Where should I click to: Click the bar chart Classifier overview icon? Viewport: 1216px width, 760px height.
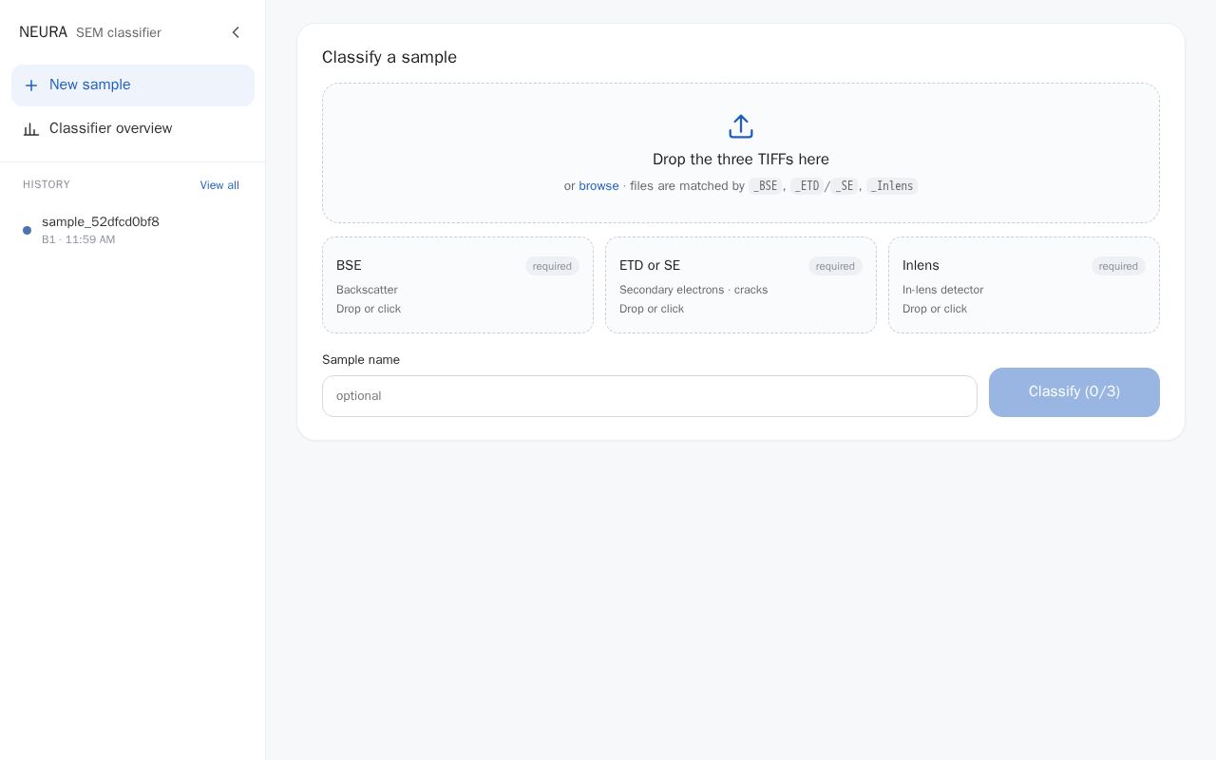coord(31,129)
